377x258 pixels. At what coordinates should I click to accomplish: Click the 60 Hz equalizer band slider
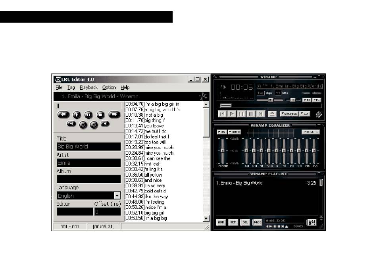point(246,150)
